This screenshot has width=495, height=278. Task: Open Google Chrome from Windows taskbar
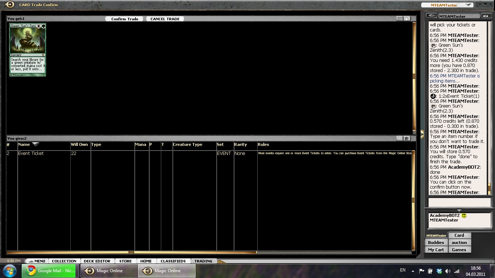coord(49,271)
